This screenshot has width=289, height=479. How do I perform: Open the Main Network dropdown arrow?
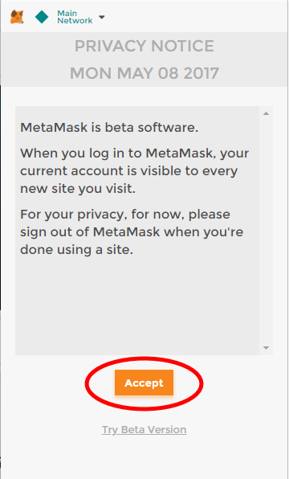(102, 17)
